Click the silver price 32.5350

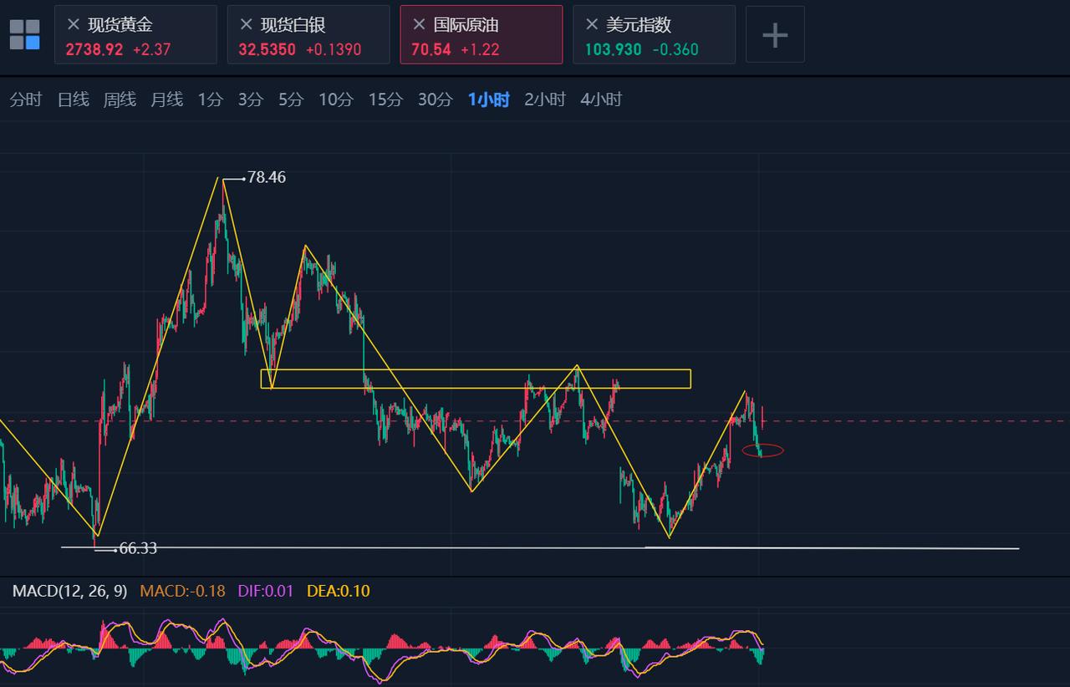pyautogui.click(x=267, y=49)
